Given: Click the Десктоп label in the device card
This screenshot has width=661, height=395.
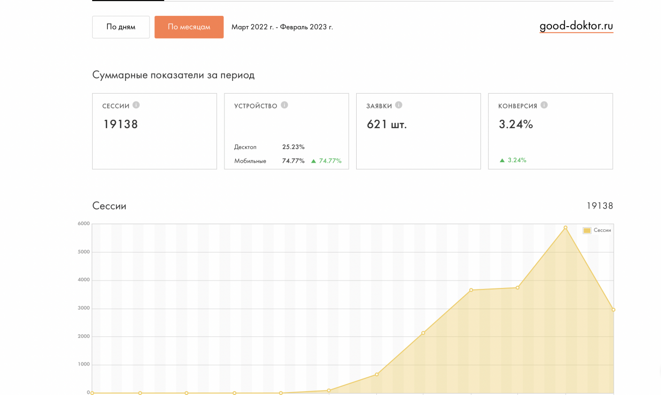Looking at the screenshot, I should (x=245, y=147).
